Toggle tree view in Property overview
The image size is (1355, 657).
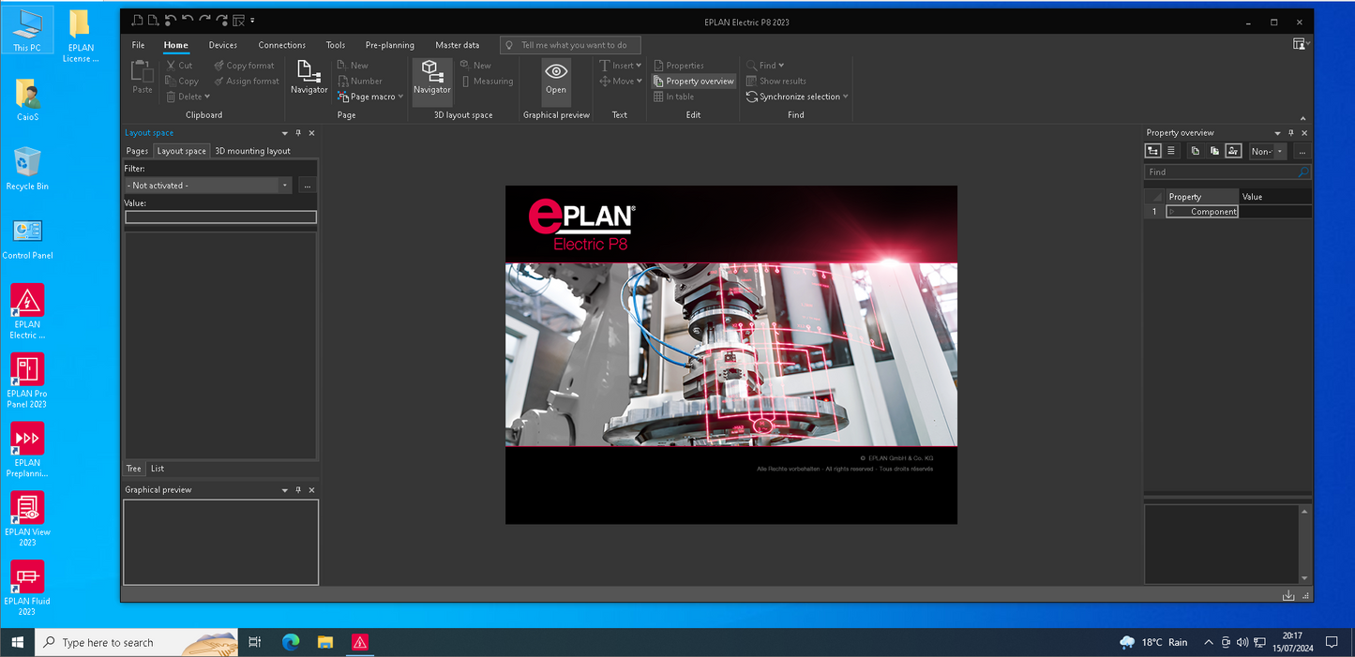[1153, 151]
